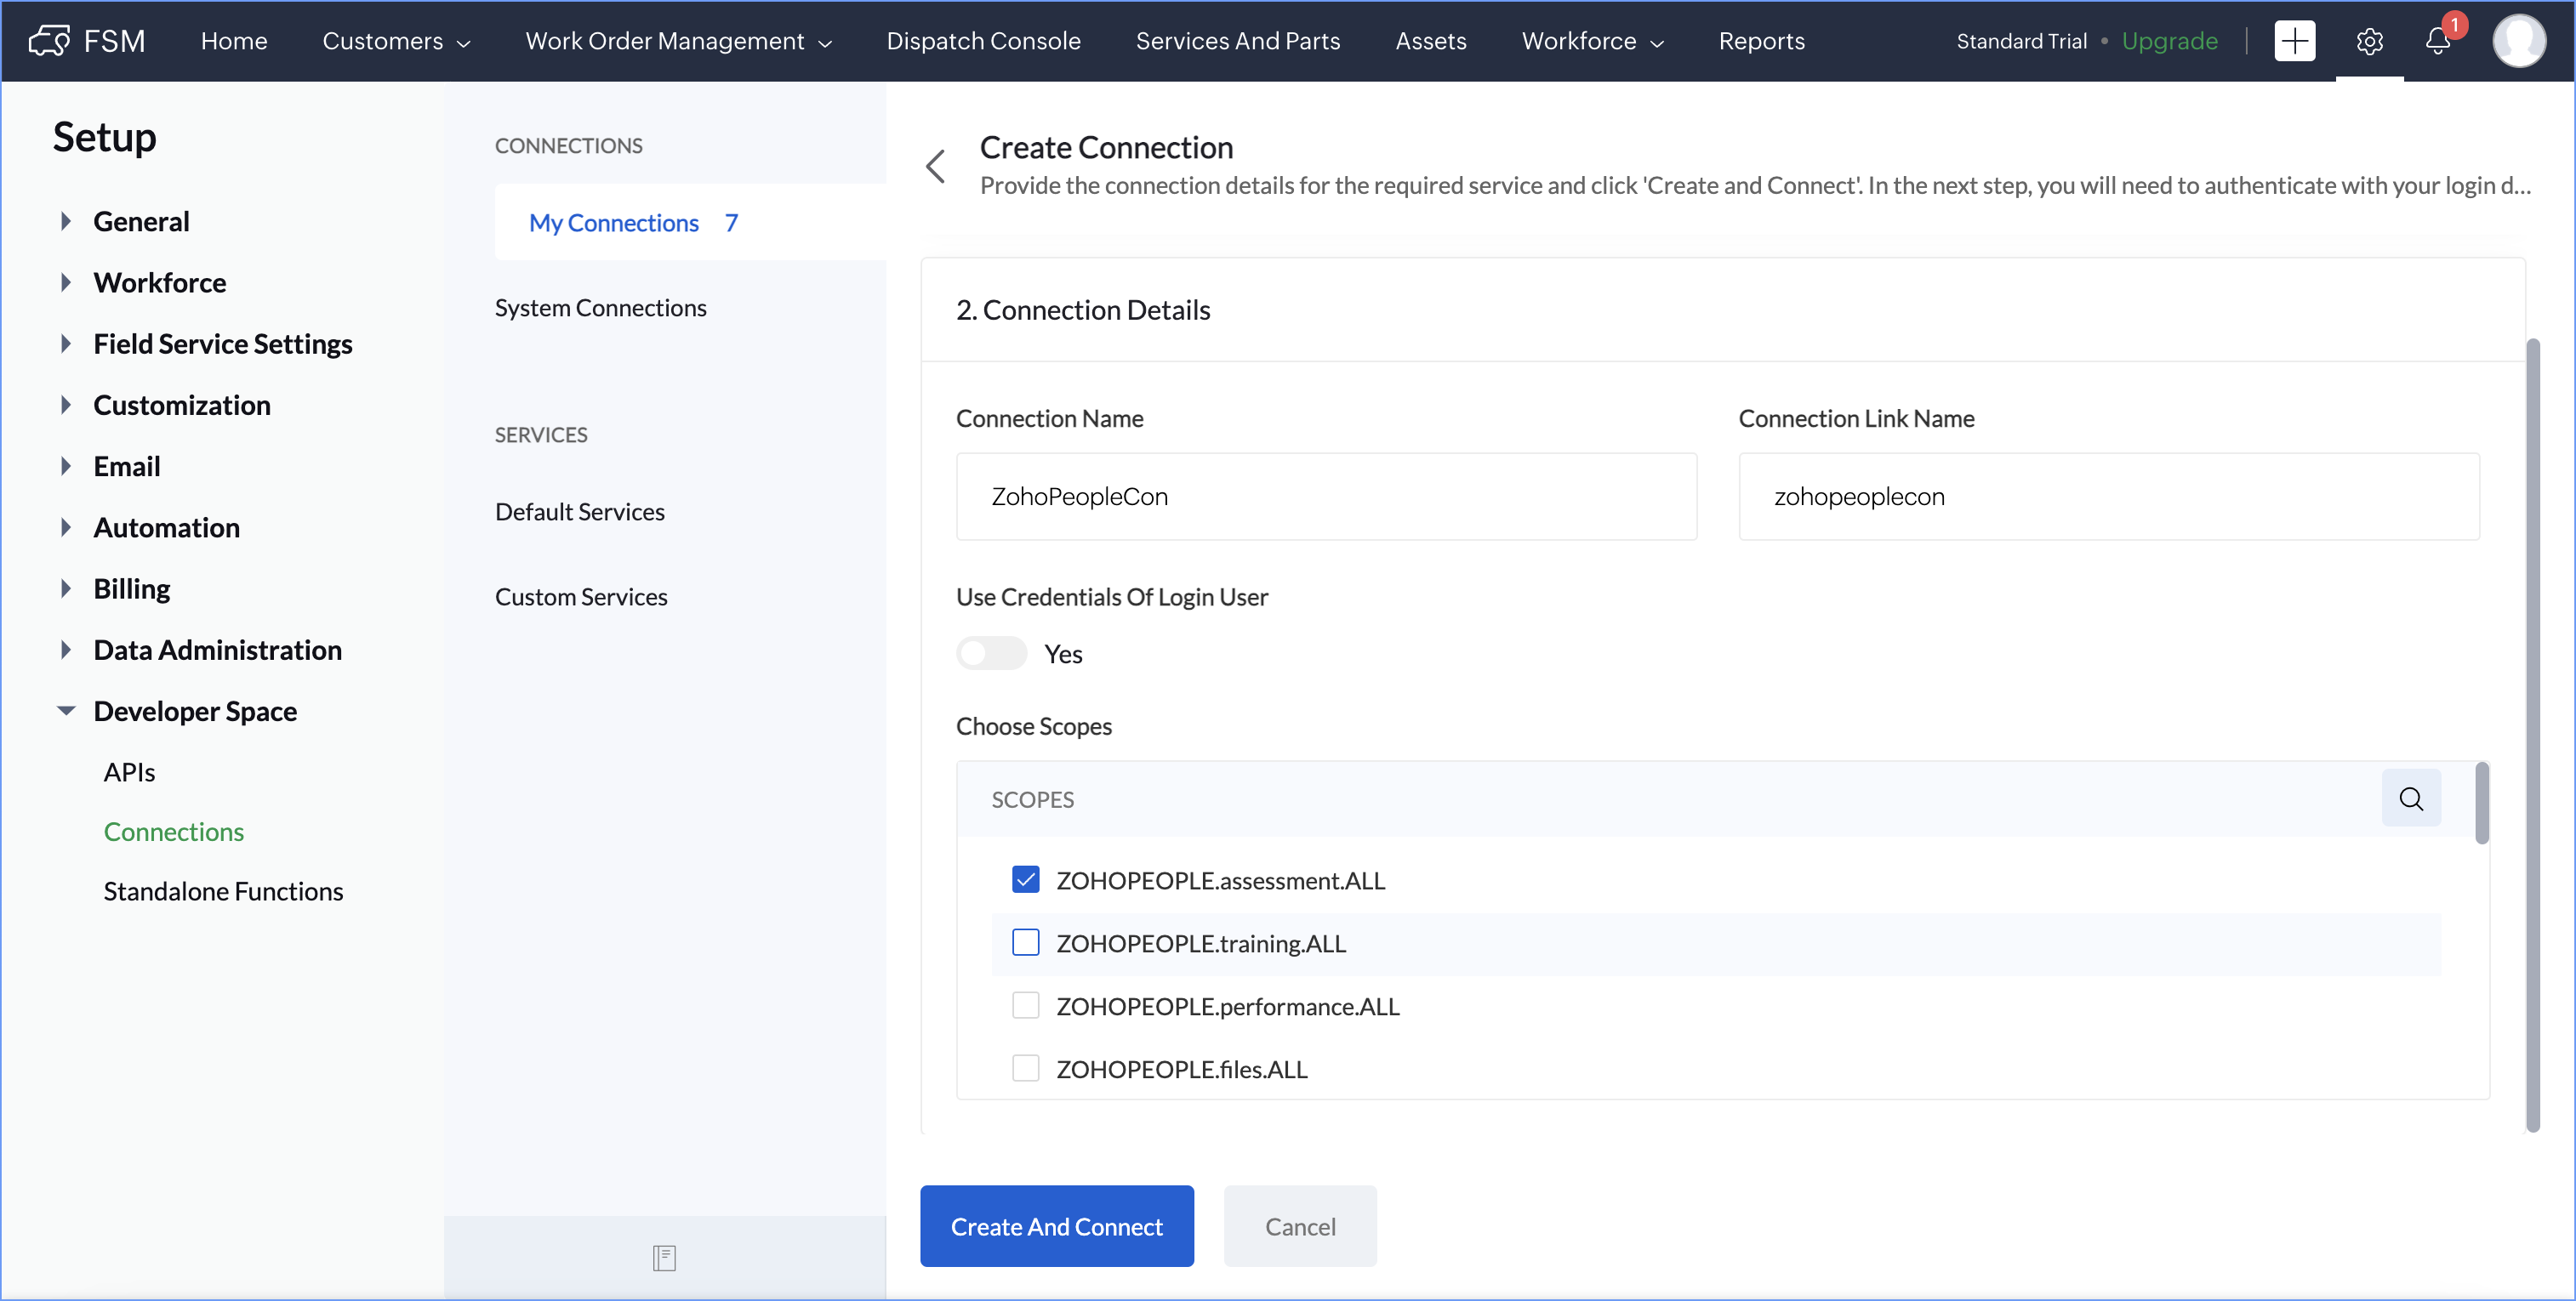Click the Create And Connect button

[x=1056, y=1226]
